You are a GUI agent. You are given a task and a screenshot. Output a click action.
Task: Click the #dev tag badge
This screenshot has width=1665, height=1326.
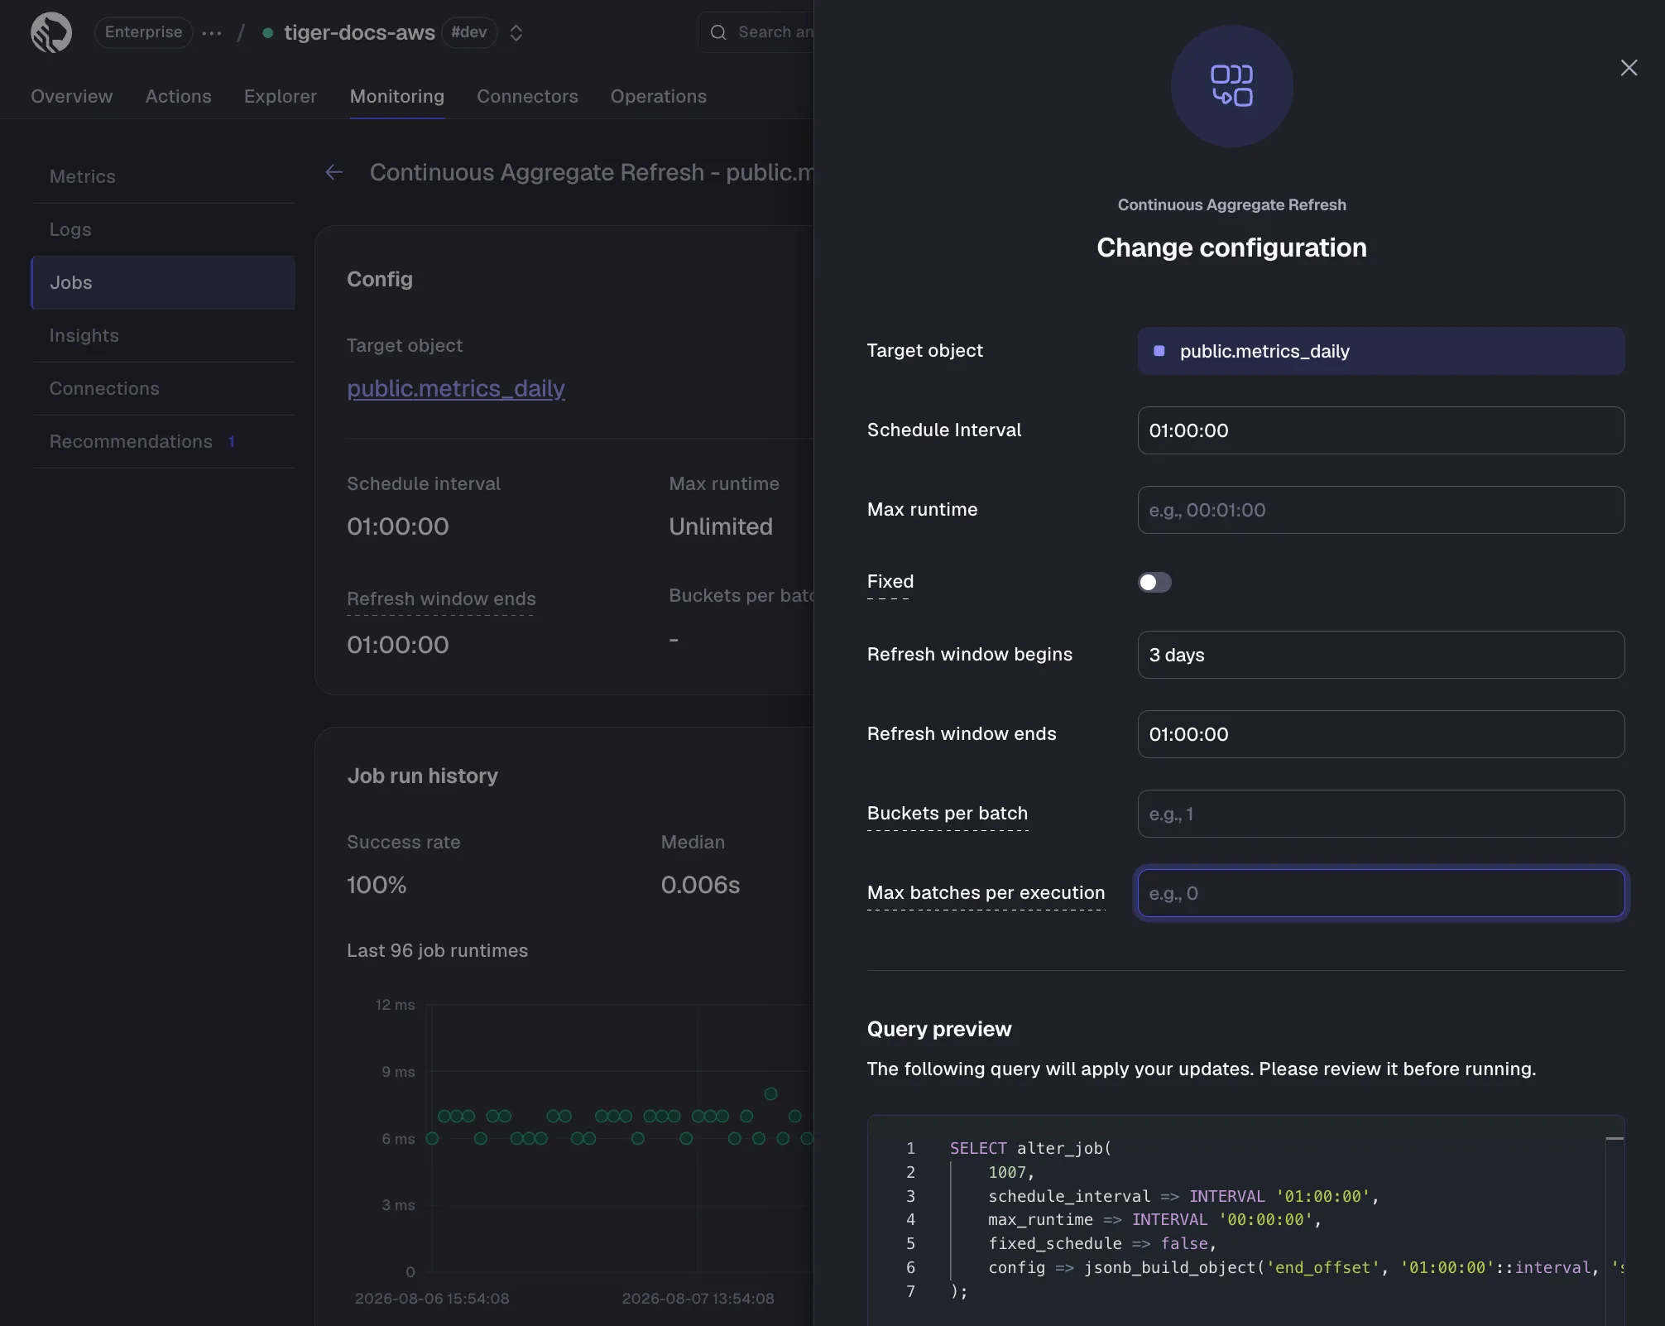coord(469,32)
